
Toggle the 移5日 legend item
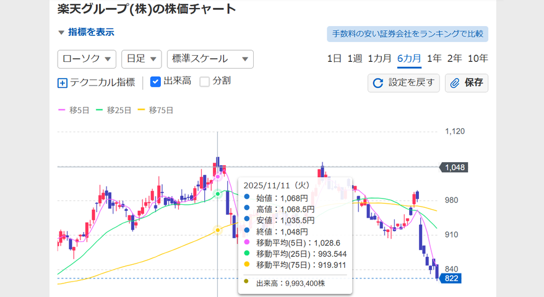coord(74,110)
